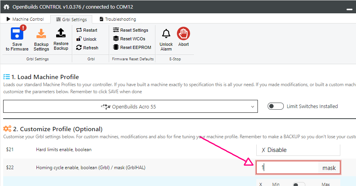356x186 pixels.
Task: Click the Restore Backup icon
Action: pyautogui.click(x=61, y=33)
